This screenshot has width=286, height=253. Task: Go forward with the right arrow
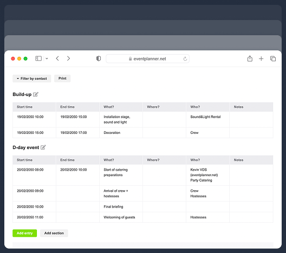(x=68, y=59)
